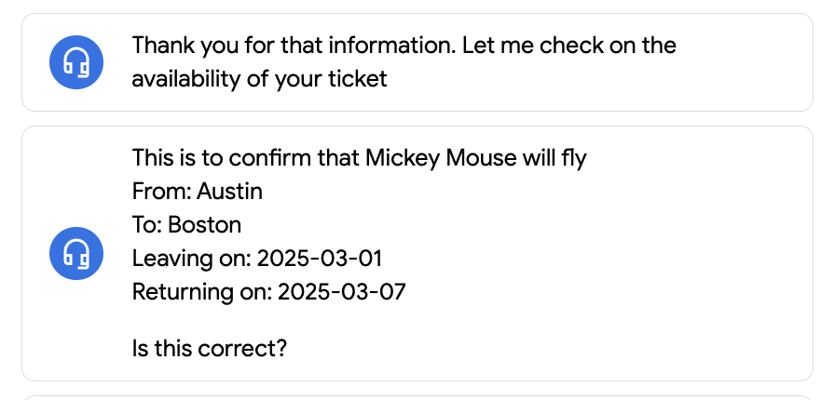Click the "From: Austin" line

tap(197, 192)
